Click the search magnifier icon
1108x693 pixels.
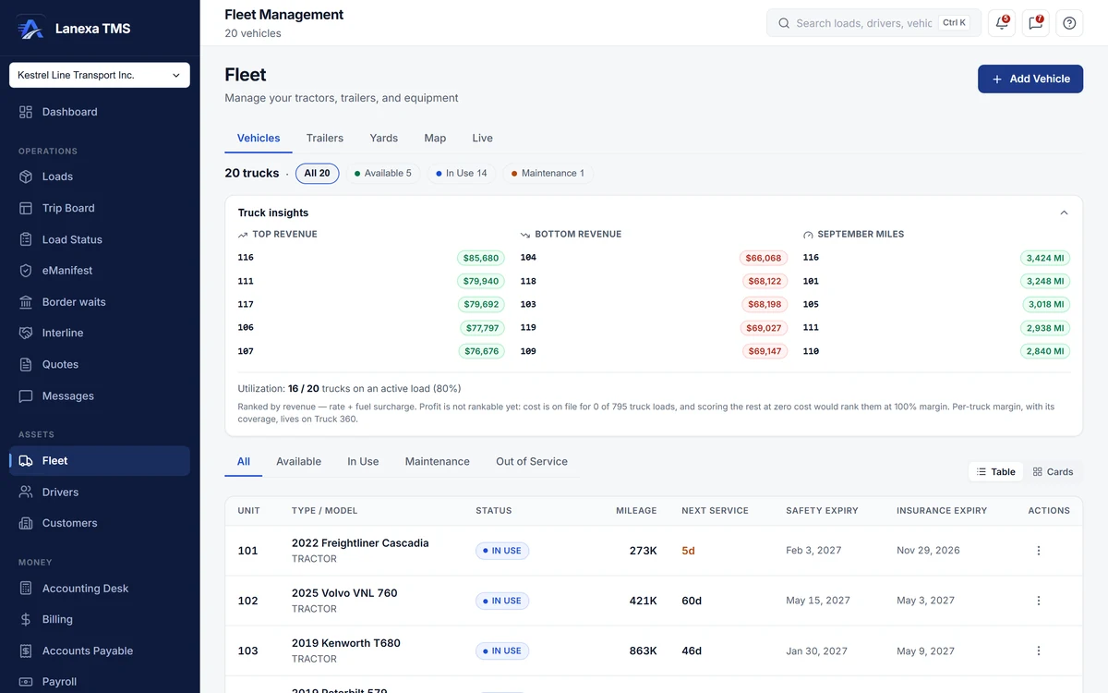coord(784,23)
